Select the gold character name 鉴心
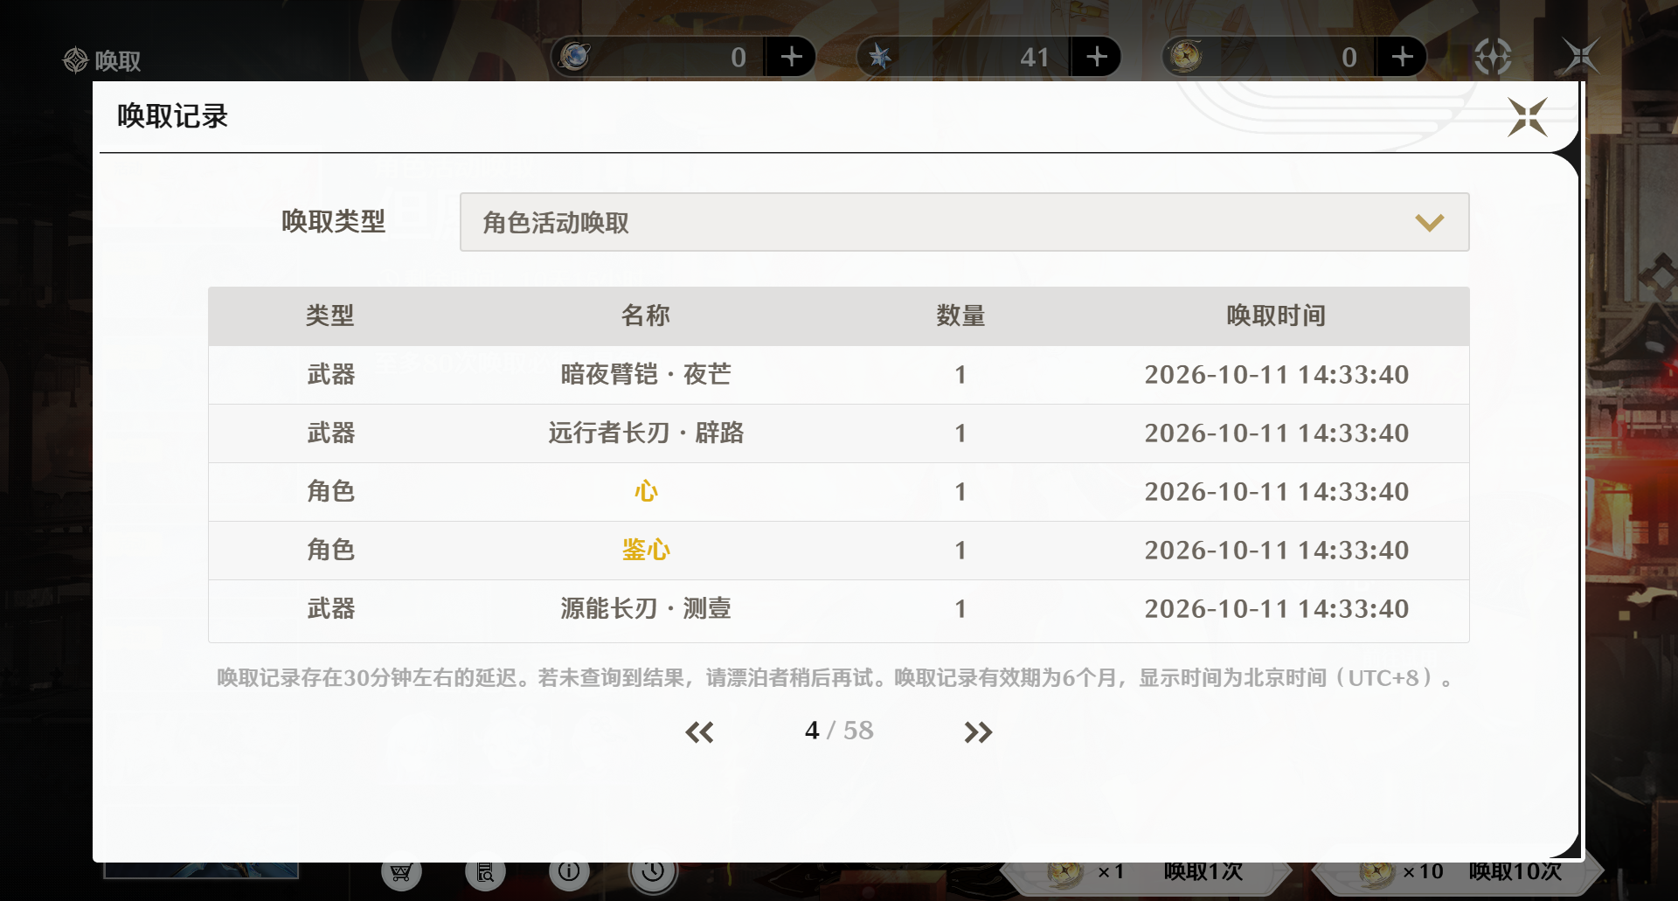The height and width of the screenshot is (901, 1678). (646, 550)
